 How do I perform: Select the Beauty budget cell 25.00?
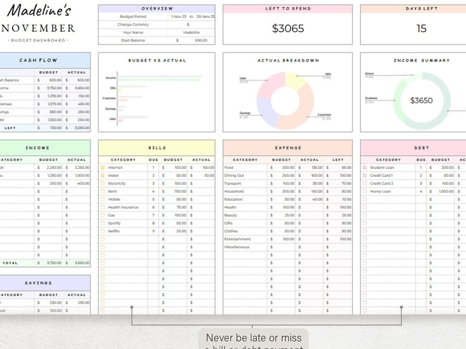pos(281,215)
